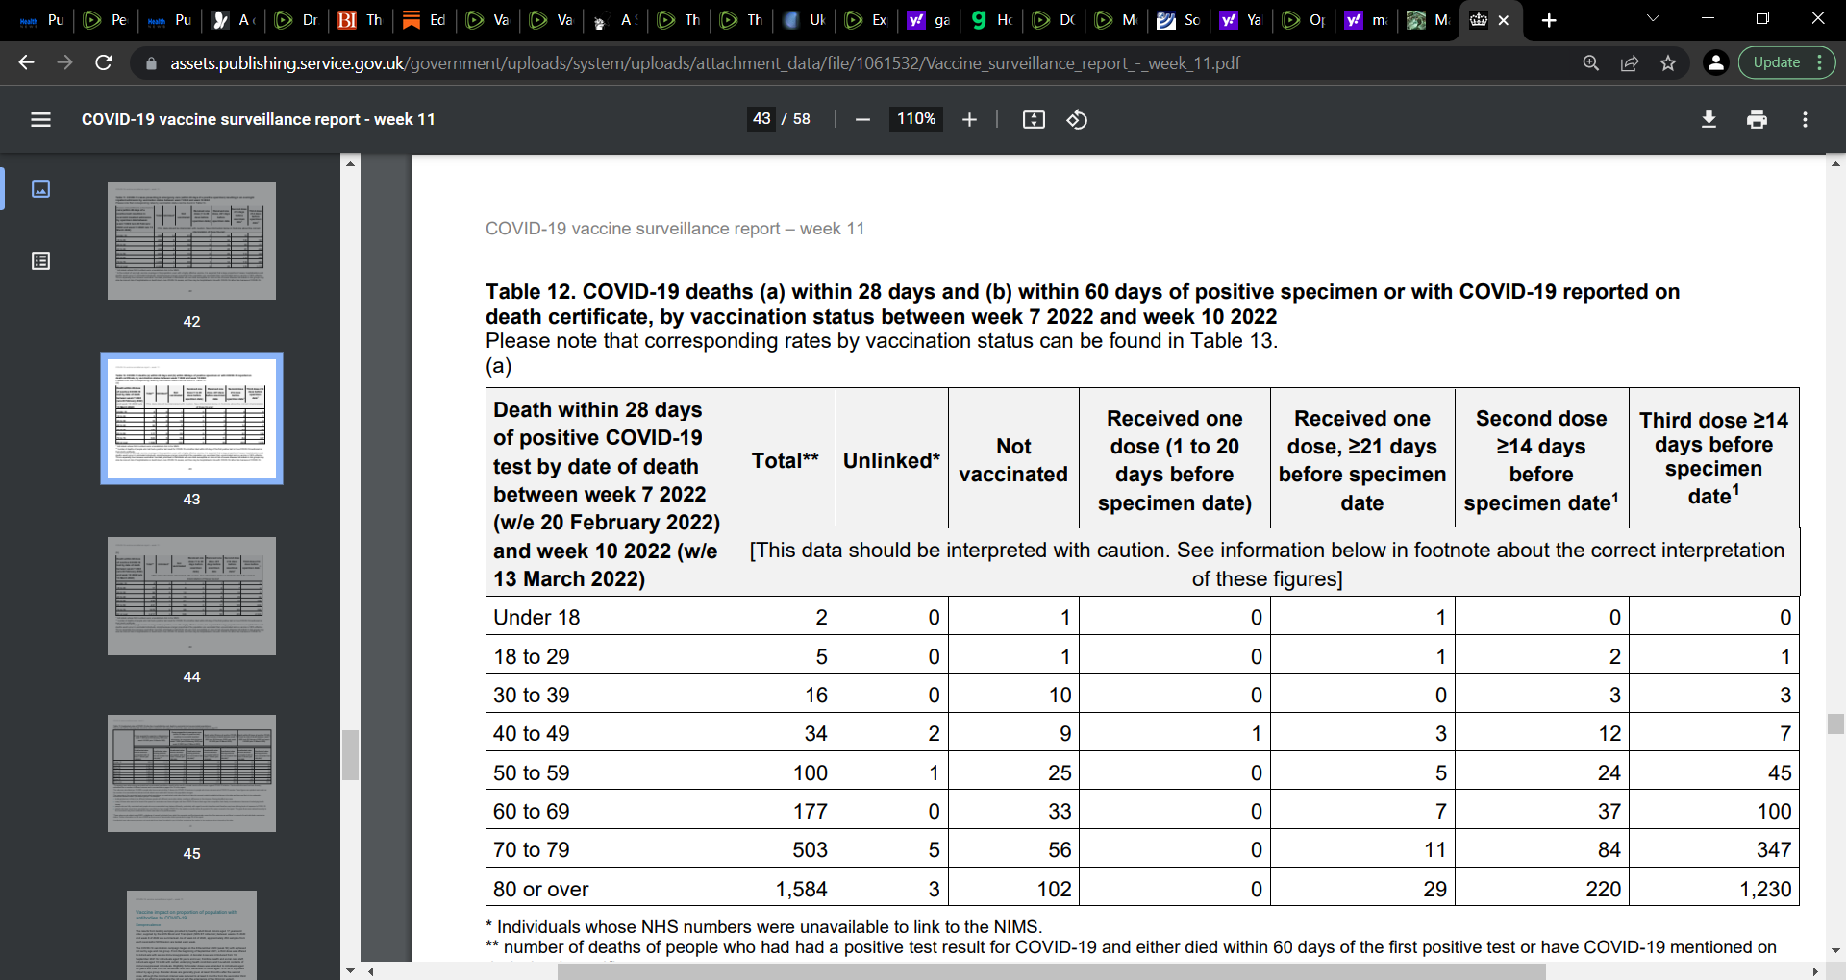Click total value 503

point(810,849)
